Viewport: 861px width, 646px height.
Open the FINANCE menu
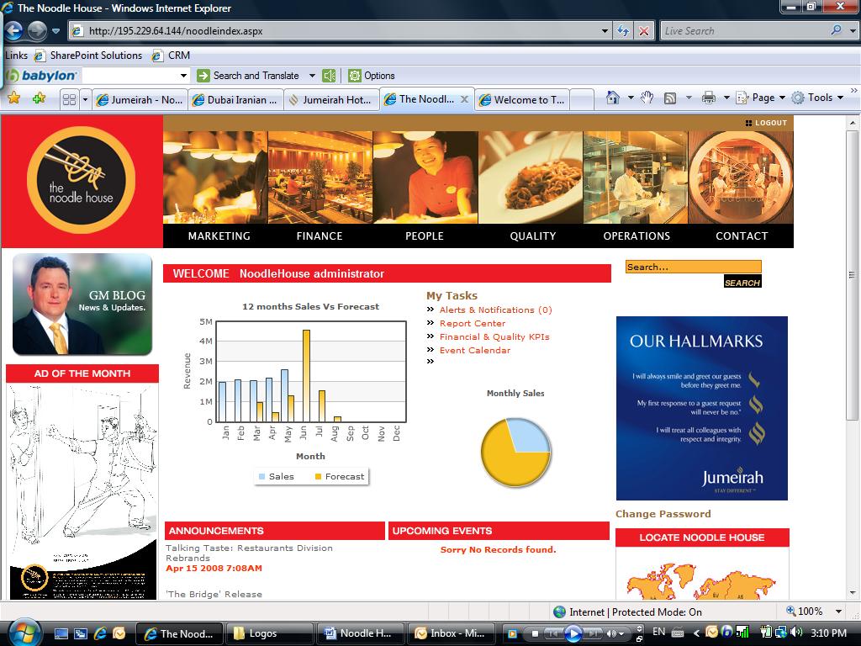(320, 236)
